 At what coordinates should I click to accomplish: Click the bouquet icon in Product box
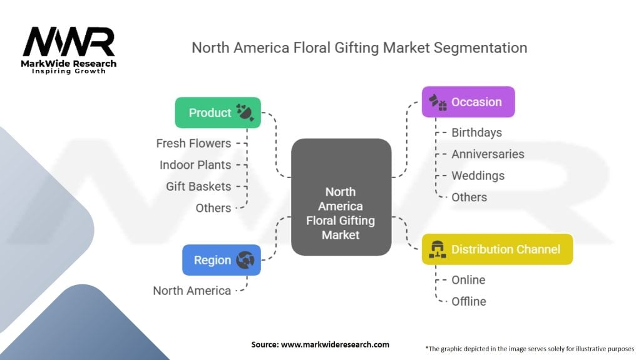[x=245, y=112]
